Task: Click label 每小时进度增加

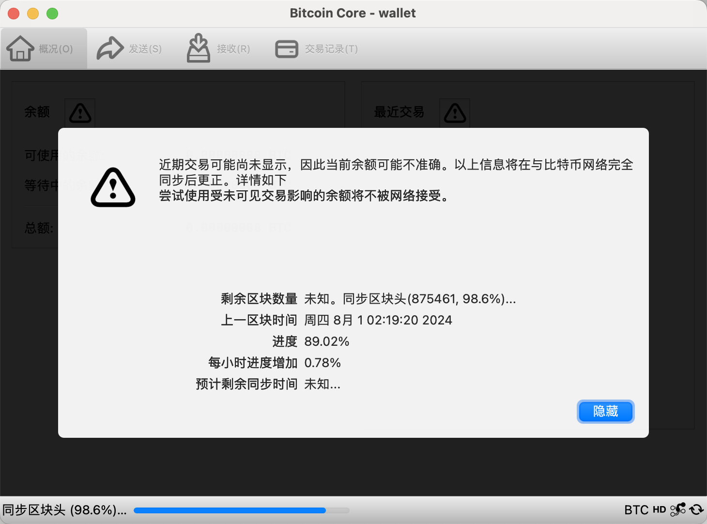Action: click(253, 363)
